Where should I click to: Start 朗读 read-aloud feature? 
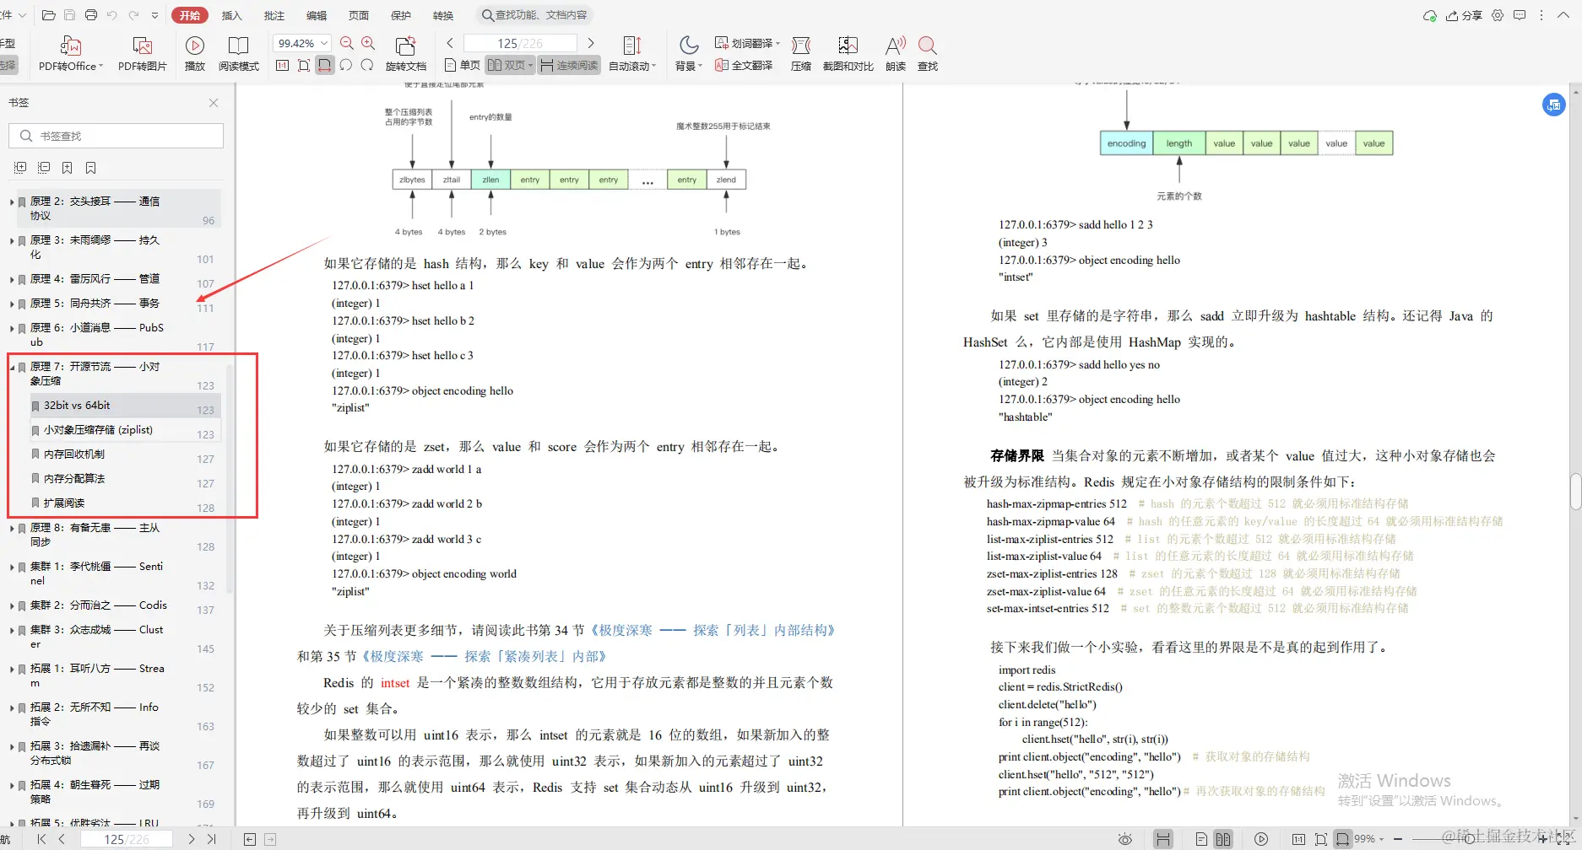click(894, 53)
